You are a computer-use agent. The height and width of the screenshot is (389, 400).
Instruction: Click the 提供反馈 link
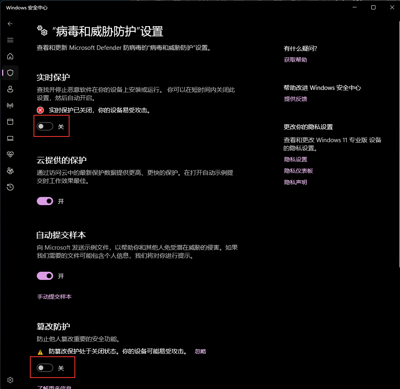pyautogui.click(x=295, y=99)
